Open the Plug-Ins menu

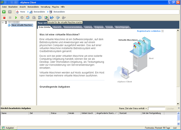coord(55,7)
